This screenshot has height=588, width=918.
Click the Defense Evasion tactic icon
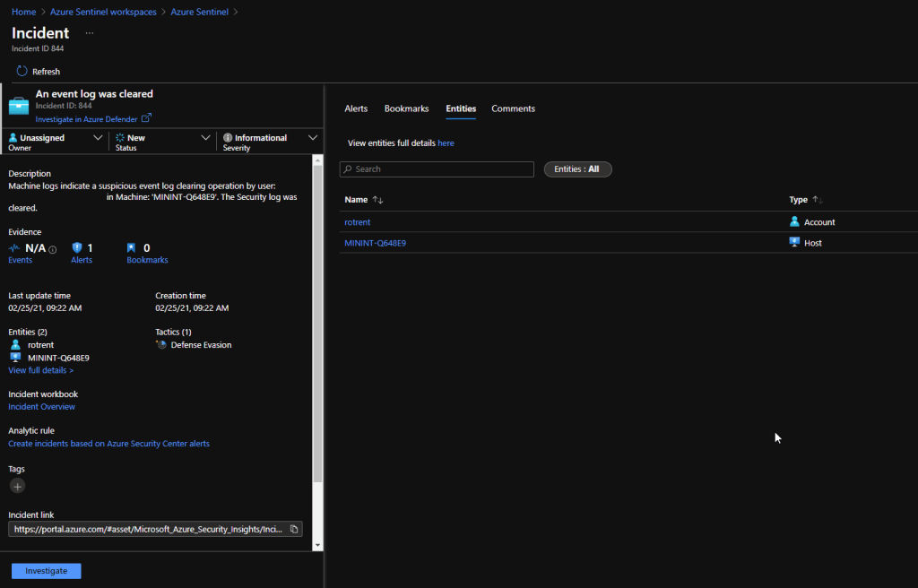(161, 345)
